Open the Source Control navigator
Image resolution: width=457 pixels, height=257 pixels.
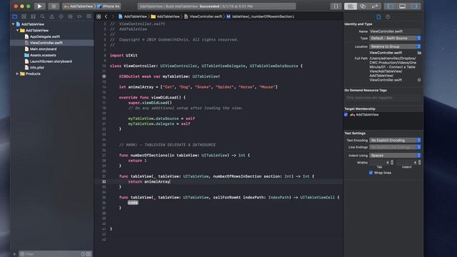pyautogui.click(x=24, y=16)
